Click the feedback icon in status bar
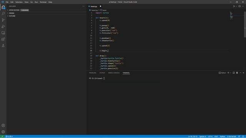This screenshot has width=246, height=138. pos(239,136)
